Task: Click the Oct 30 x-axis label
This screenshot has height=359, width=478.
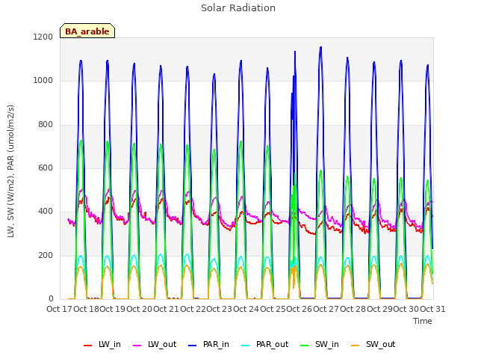Action: point(406,309)
